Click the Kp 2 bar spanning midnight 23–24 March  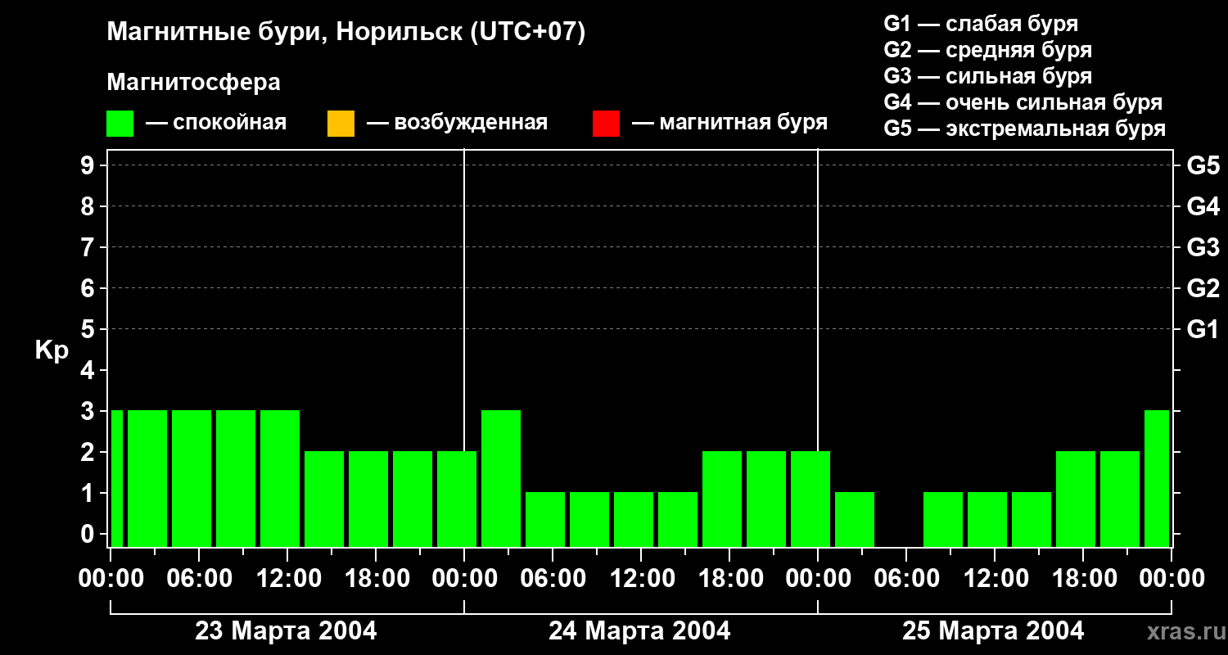(x=457, y=499)
